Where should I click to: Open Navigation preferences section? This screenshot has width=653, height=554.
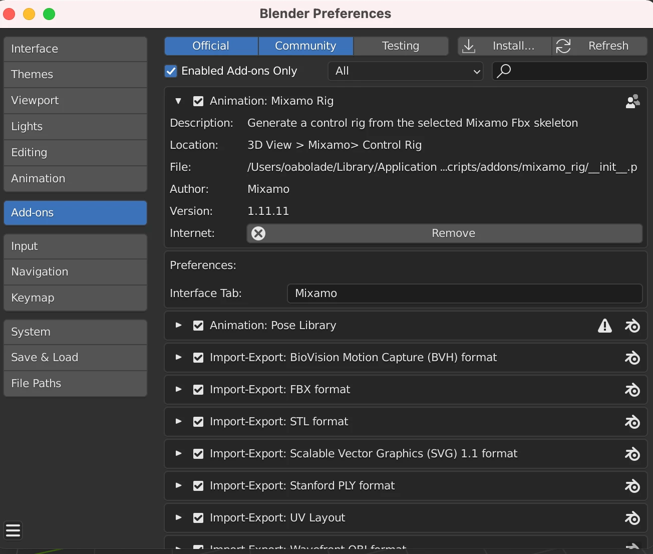pos(76,272)
